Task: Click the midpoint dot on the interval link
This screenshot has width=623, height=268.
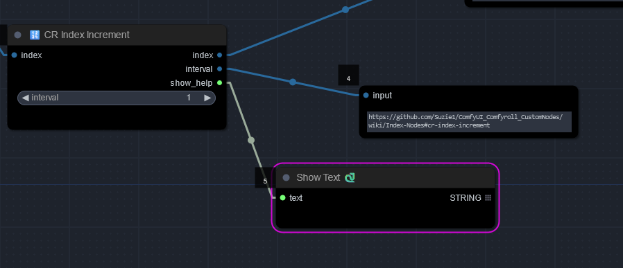Action: pyautogui.click(x=293, y=82)
